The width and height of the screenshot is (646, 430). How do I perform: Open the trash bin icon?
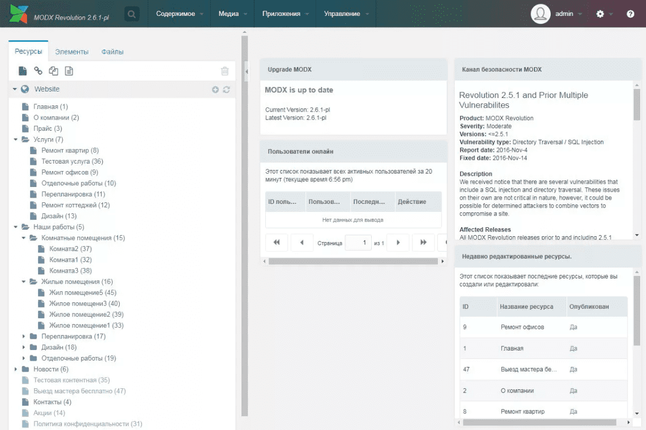[x=224, y=70]
